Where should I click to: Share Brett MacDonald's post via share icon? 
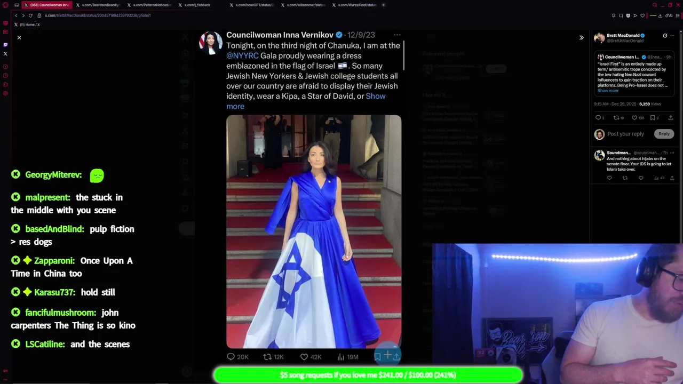[x=671, y=118]
